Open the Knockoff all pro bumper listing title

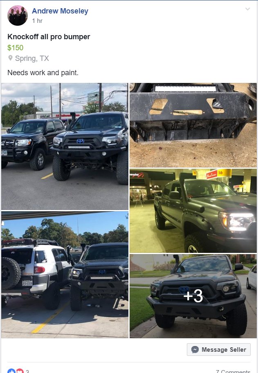[49, 37]
